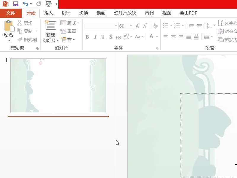Apply the Bullets list icon
Viewport: 237px width, 178px height.
point(165,26)
